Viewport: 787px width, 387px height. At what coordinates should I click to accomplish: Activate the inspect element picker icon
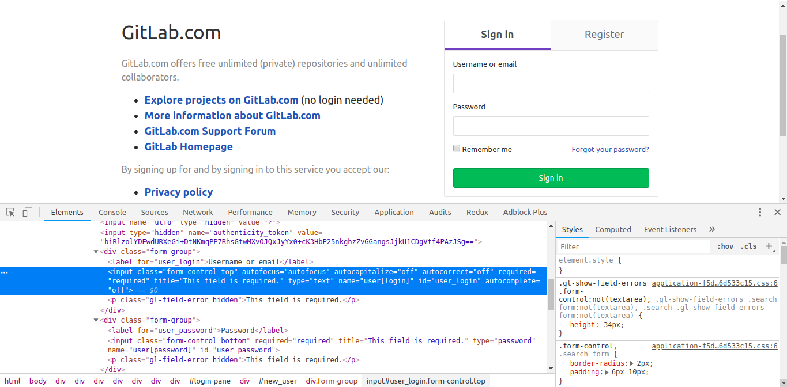point(10,213)
